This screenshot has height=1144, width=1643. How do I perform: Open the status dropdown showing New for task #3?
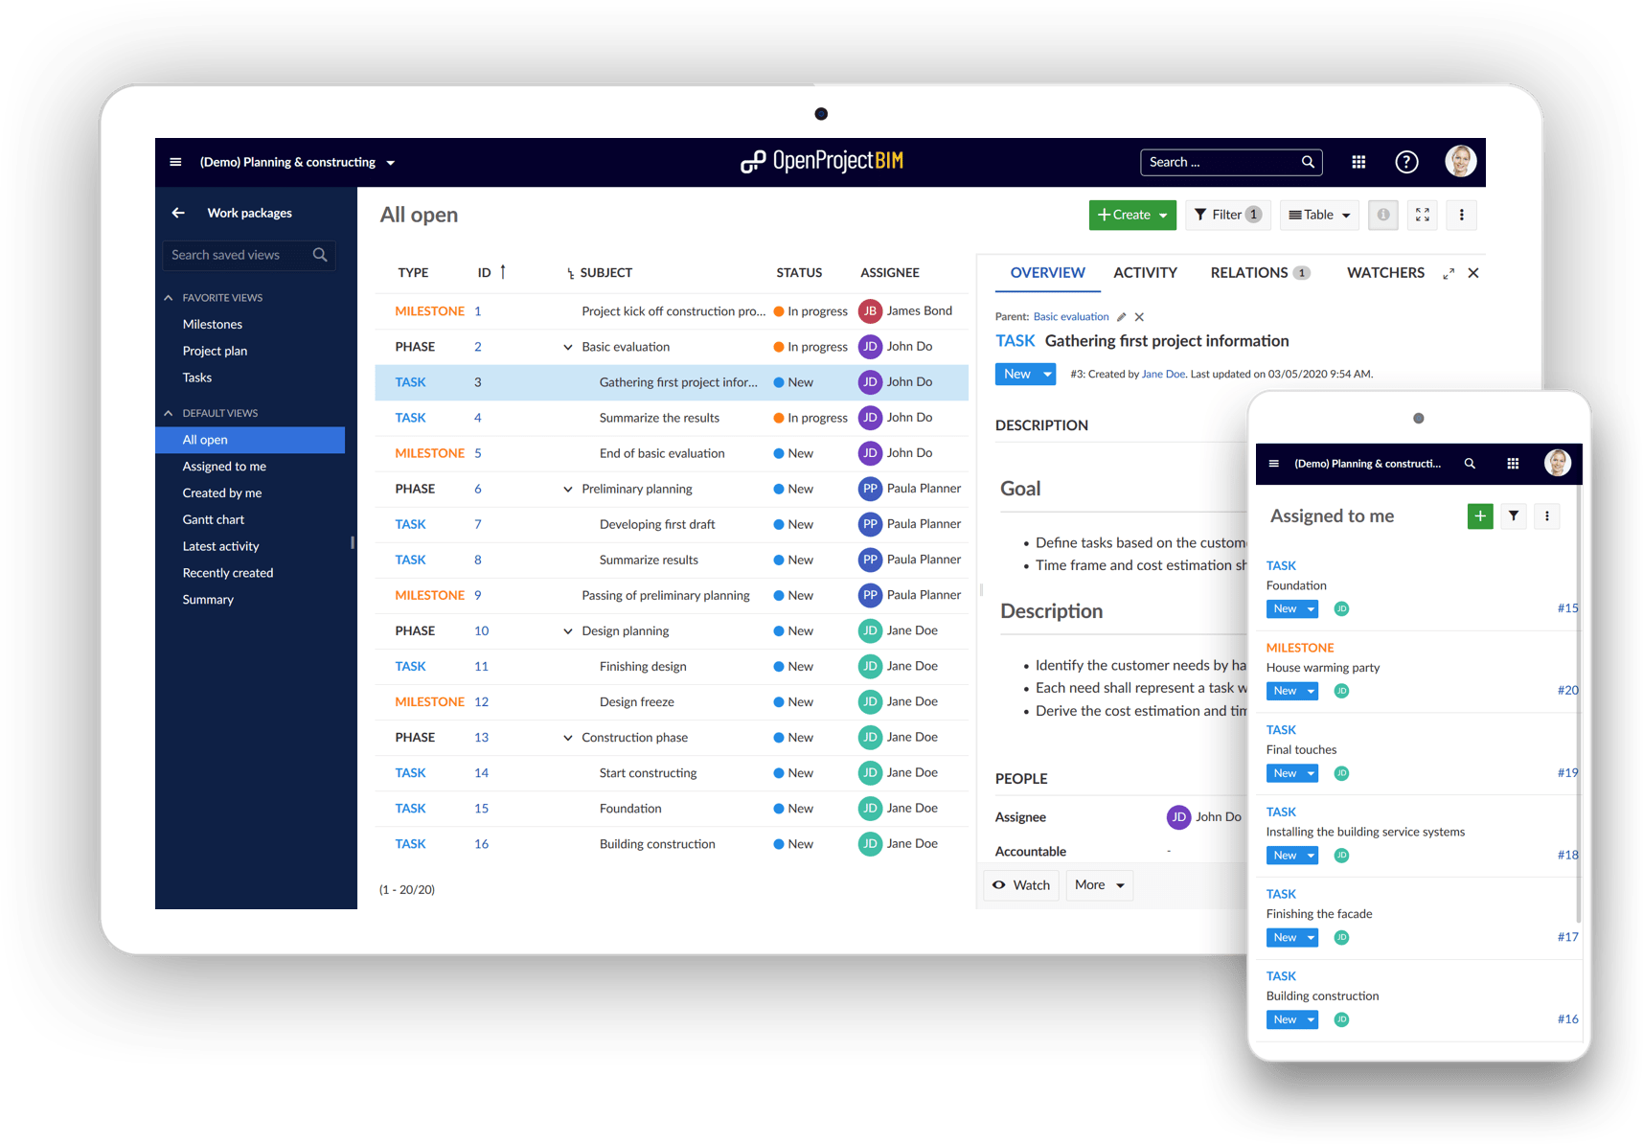1024,374
